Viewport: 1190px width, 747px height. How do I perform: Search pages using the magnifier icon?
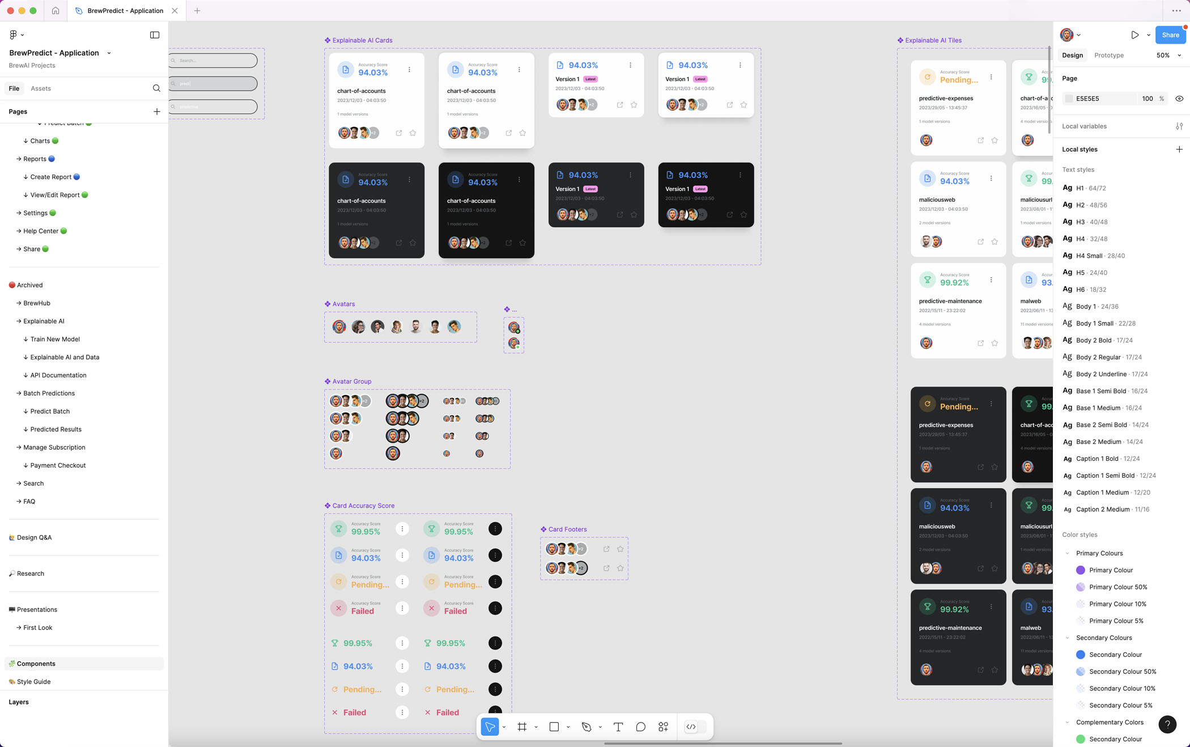(x=156, y=88)
